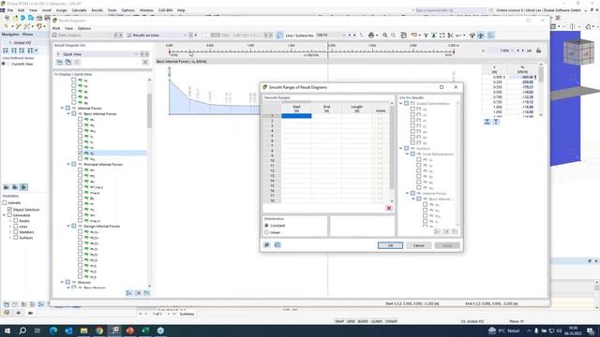
Task: Collapse the Global Deformations node in the dialog
Action: (x=401, y=104)
